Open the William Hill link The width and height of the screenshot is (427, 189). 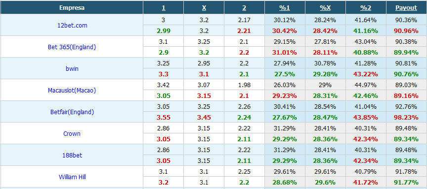click(x=72, y=177)
